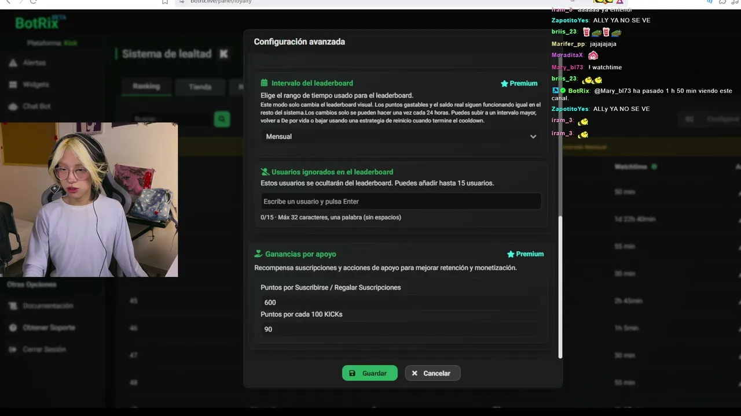Click the hand icon beside Ganancias por apoyo
The height and width of the screenshot is (416, 741).
[x=258, y=254]
